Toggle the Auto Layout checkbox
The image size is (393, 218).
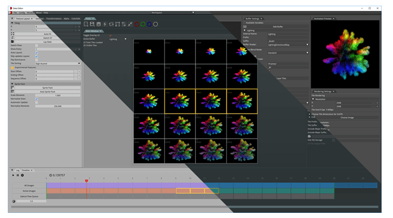(36, 53)
